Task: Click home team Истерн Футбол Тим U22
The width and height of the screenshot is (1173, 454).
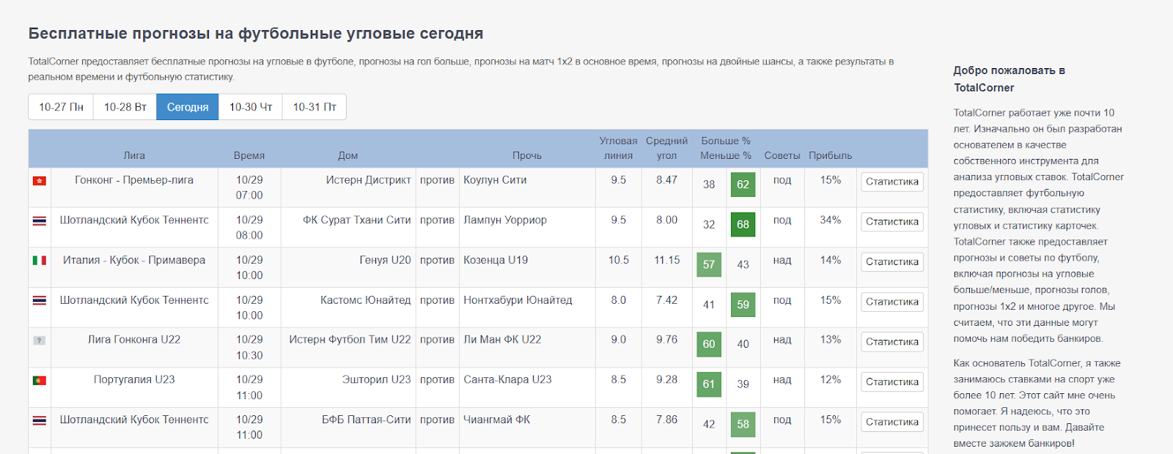Action: pyautogui.click(x=350, y=340)
